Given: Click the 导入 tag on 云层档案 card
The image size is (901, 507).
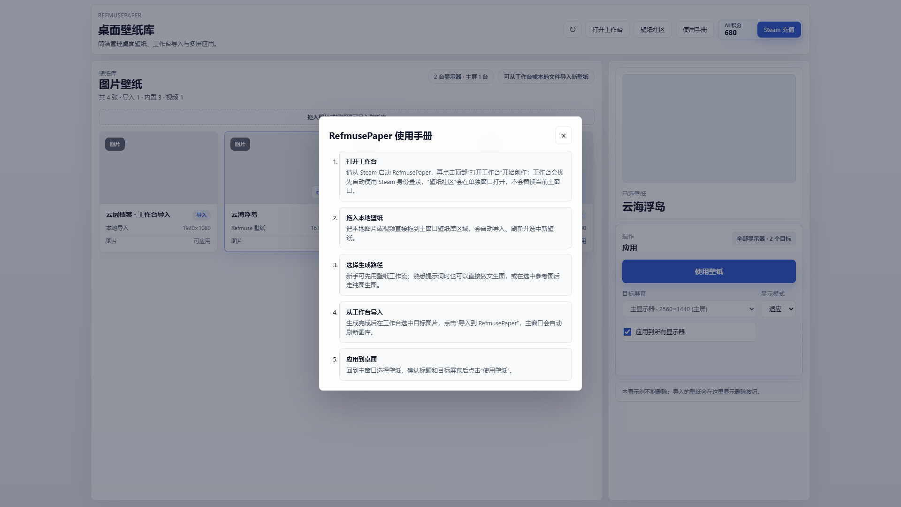Looking at the screenshot, I should (201, 215).
